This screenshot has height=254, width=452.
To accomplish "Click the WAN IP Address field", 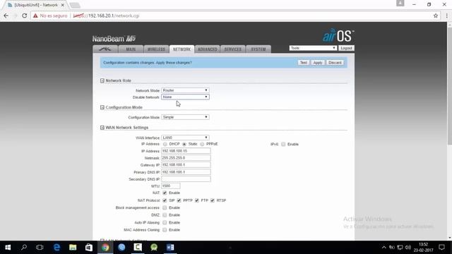I will (x=186, y=151).
